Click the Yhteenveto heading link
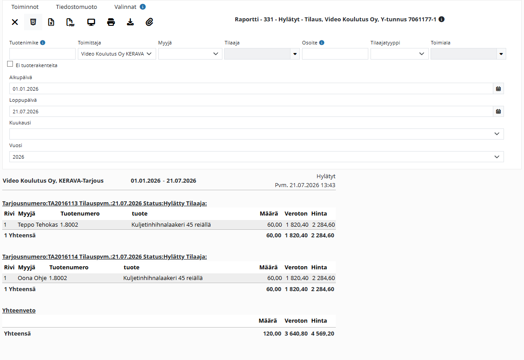The image size is (524, 360). pos(19,310)
